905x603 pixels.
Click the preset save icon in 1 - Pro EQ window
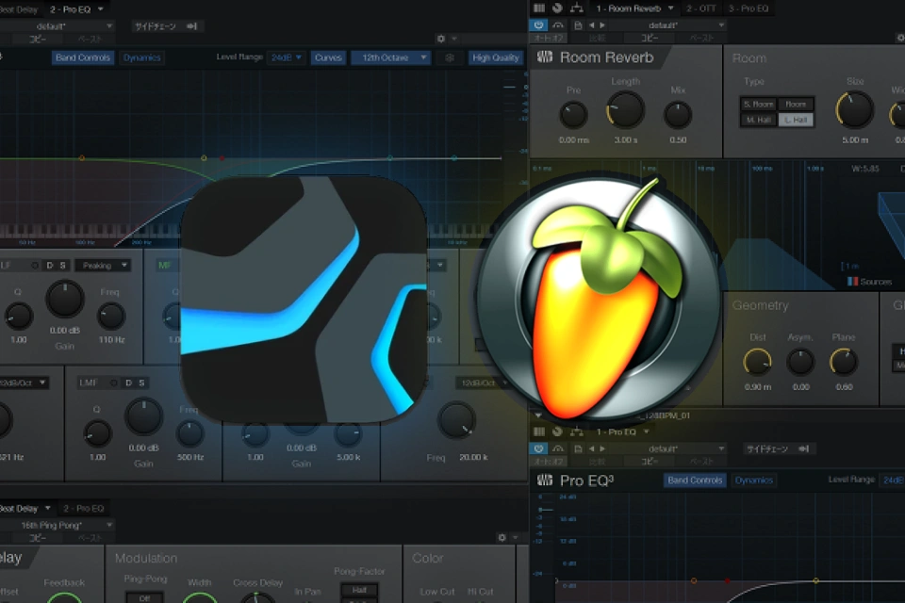(x=578, y=448)
